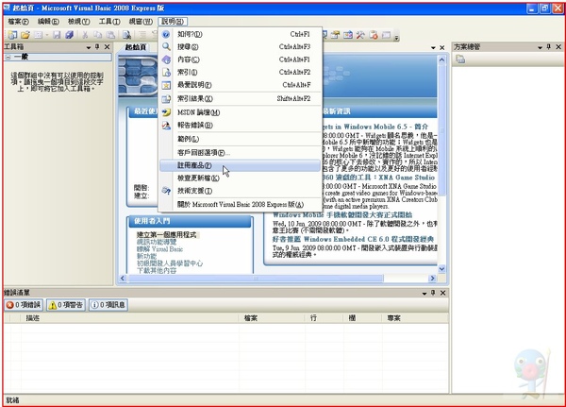Pin the 工具箱 panel with pushpin
The image size is (566, 407).
pyautogui.click(x=97, y=46)
